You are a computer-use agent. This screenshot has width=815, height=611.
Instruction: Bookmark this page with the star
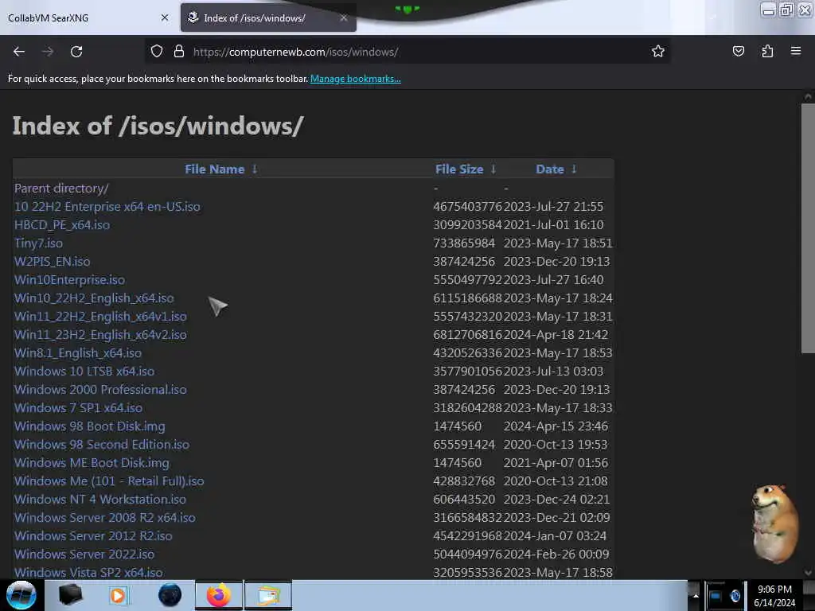click(x=658, y=51)
